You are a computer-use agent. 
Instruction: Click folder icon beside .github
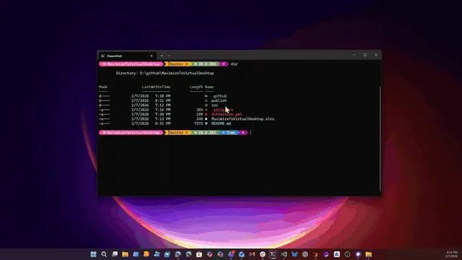pos(206,96)
